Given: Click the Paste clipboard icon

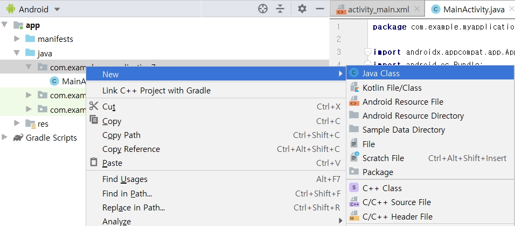Looking at the screenshot, I should click(94, 162).
